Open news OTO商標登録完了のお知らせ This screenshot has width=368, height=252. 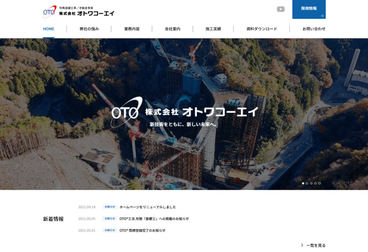pyautogui.click(x=142, y=230)
